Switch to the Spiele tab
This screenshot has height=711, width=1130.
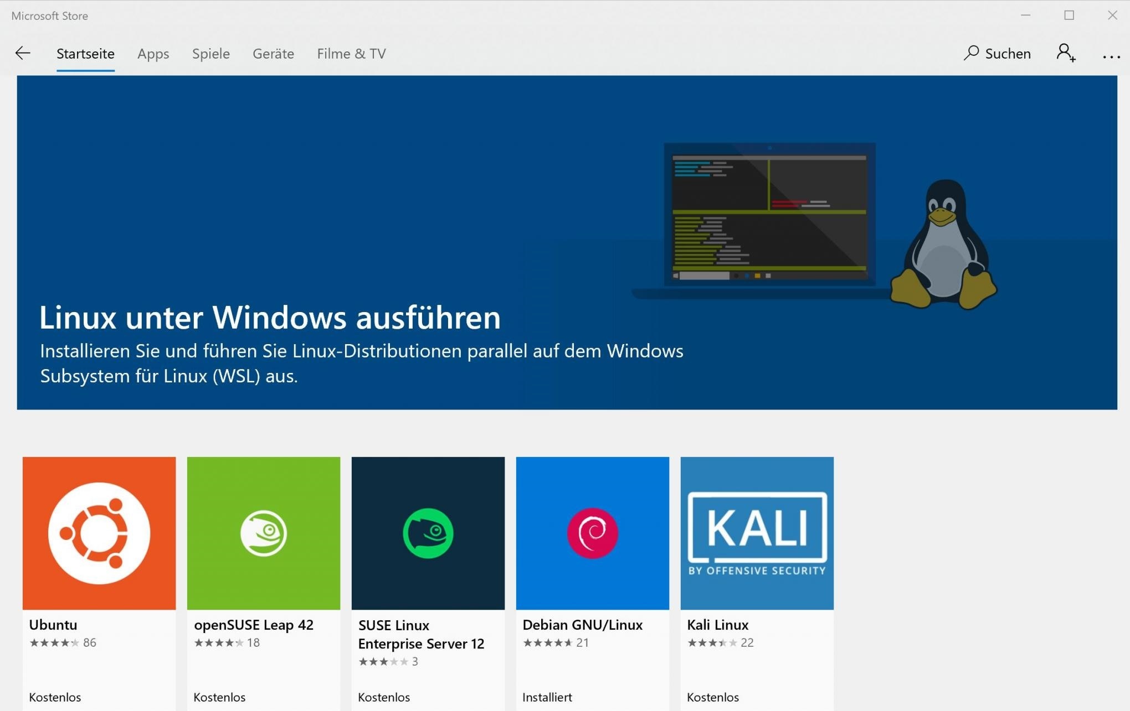(x=210, y=54)
